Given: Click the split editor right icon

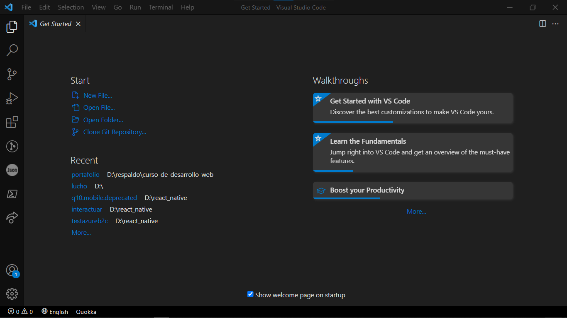Looking at the screenshot, I should 543,24.
